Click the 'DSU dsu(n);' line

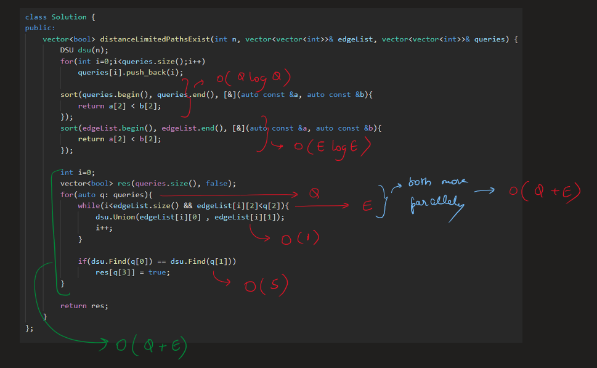coord(84,50)
